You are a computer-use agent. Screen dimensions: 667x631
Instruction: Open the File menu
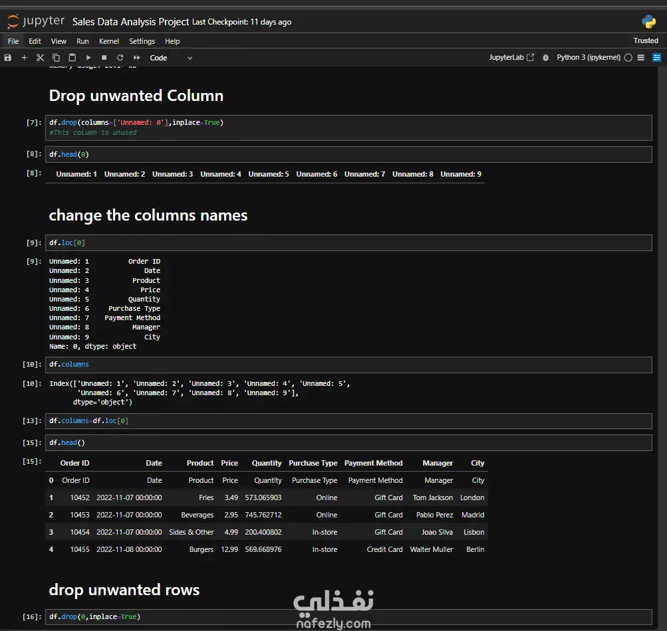[x=13, y=41]
